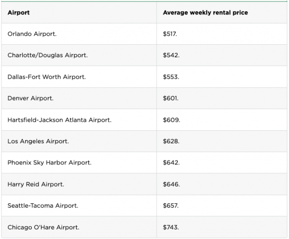Select the Harry Reid Airport cell
289x239 pixels.
[x=36, y=184]
